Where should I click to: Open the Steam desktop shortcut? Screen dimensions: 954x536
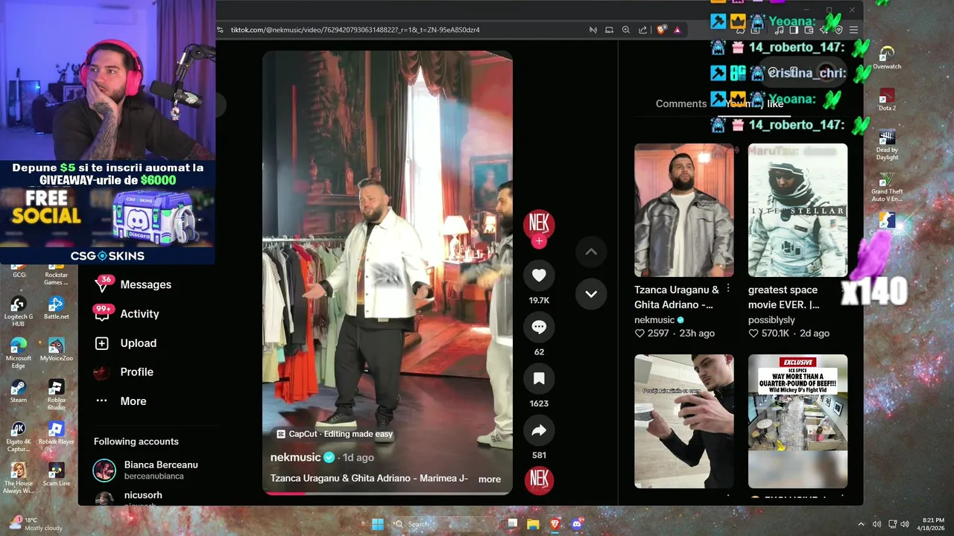tap(19, 392)
